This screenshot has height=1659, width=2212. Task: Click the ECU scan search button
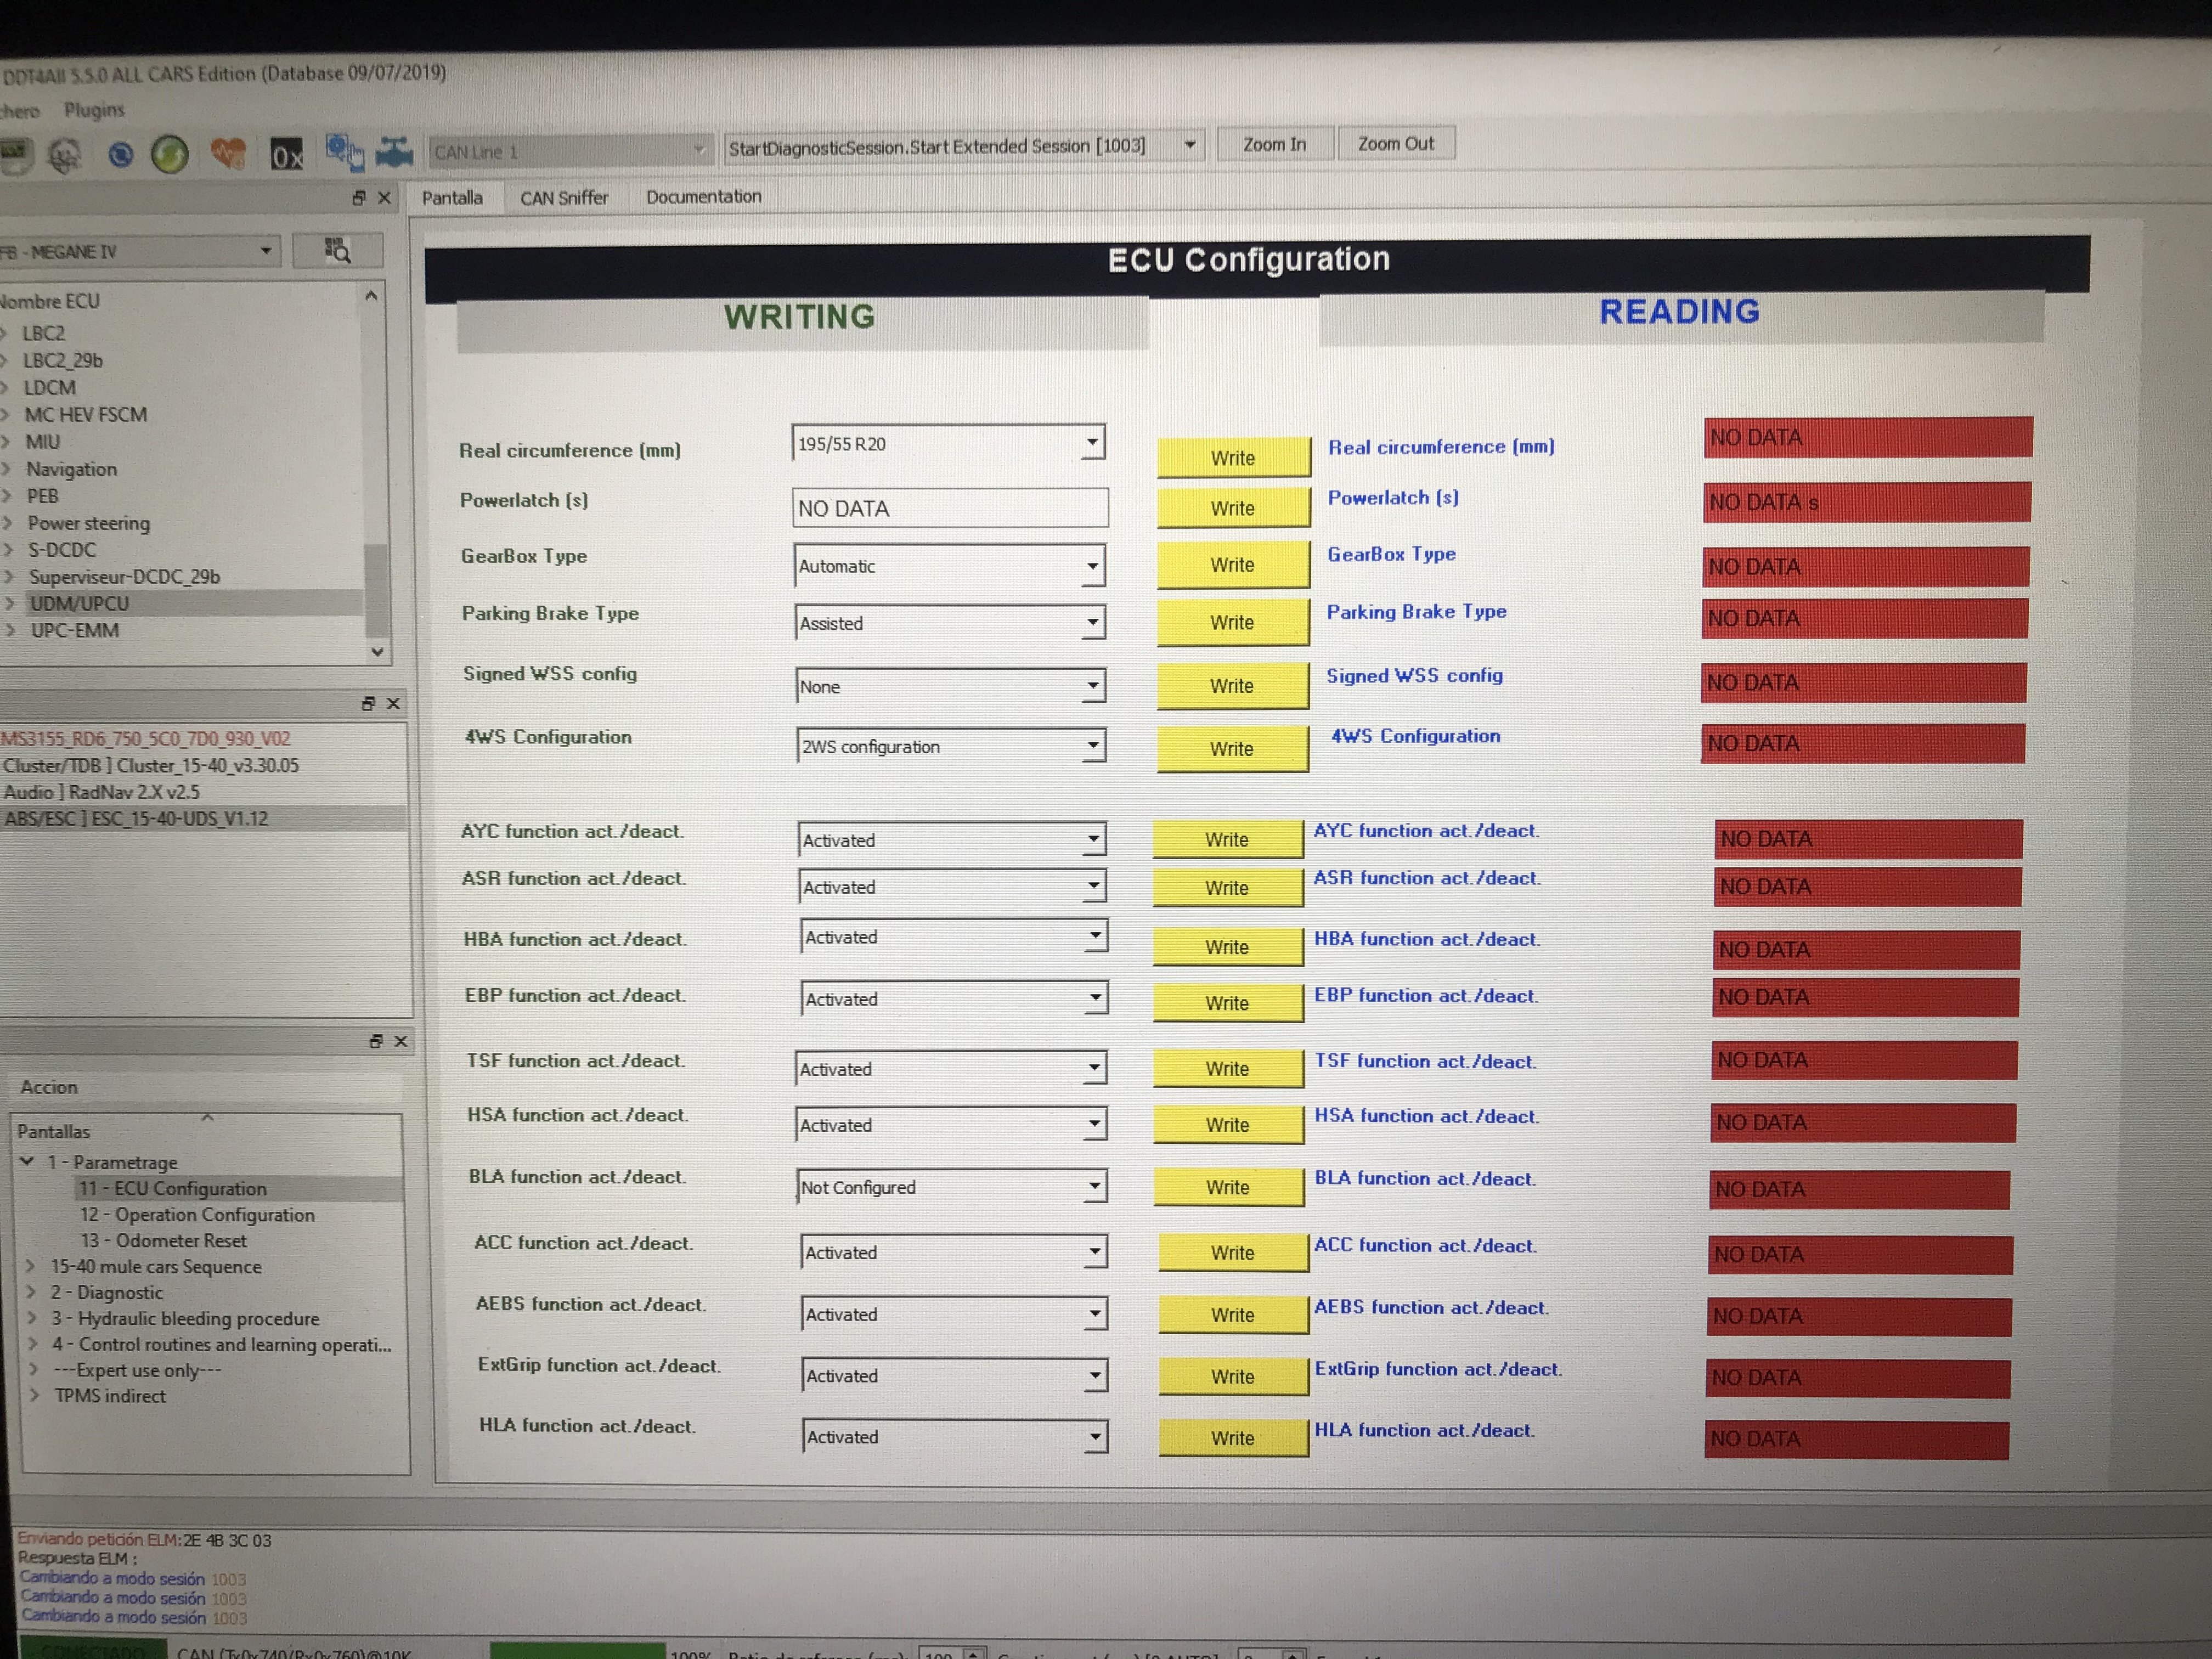(x=337, y=250)
